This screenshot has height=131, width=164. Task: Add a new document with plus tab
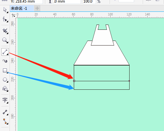point(37,9)
